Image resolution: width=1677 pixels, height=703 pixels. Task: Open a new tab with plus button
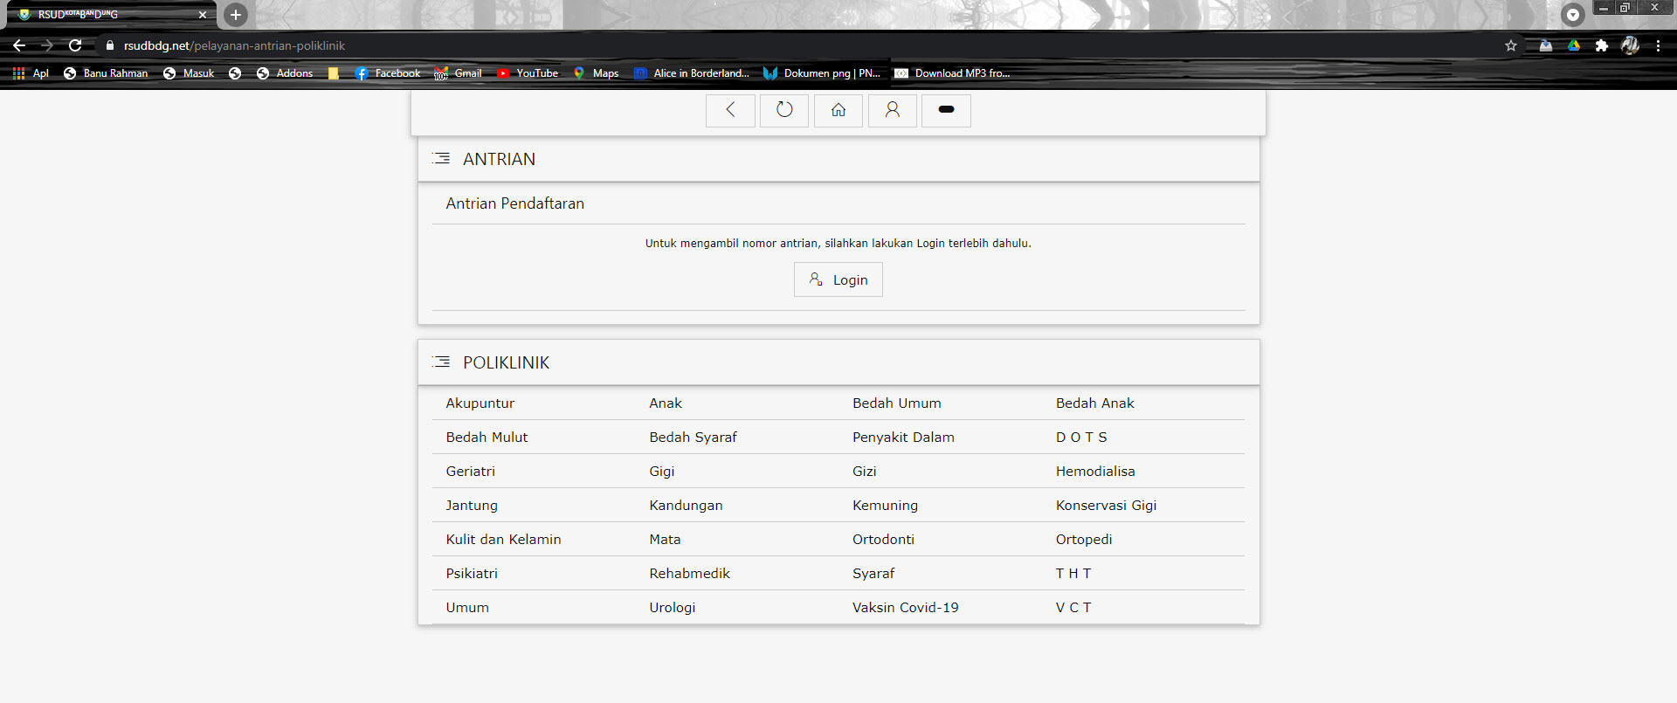tap(235, 15)
